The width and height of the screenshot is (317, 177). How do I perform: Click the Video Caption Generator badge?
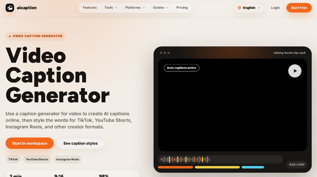(x=36, y=36)
